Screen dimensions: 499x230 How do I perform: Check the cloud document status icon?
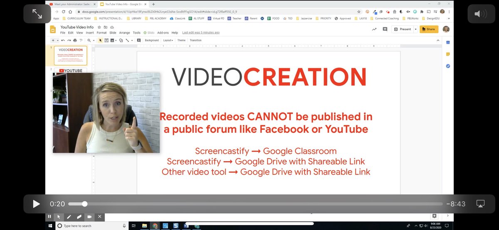(112, 27)
